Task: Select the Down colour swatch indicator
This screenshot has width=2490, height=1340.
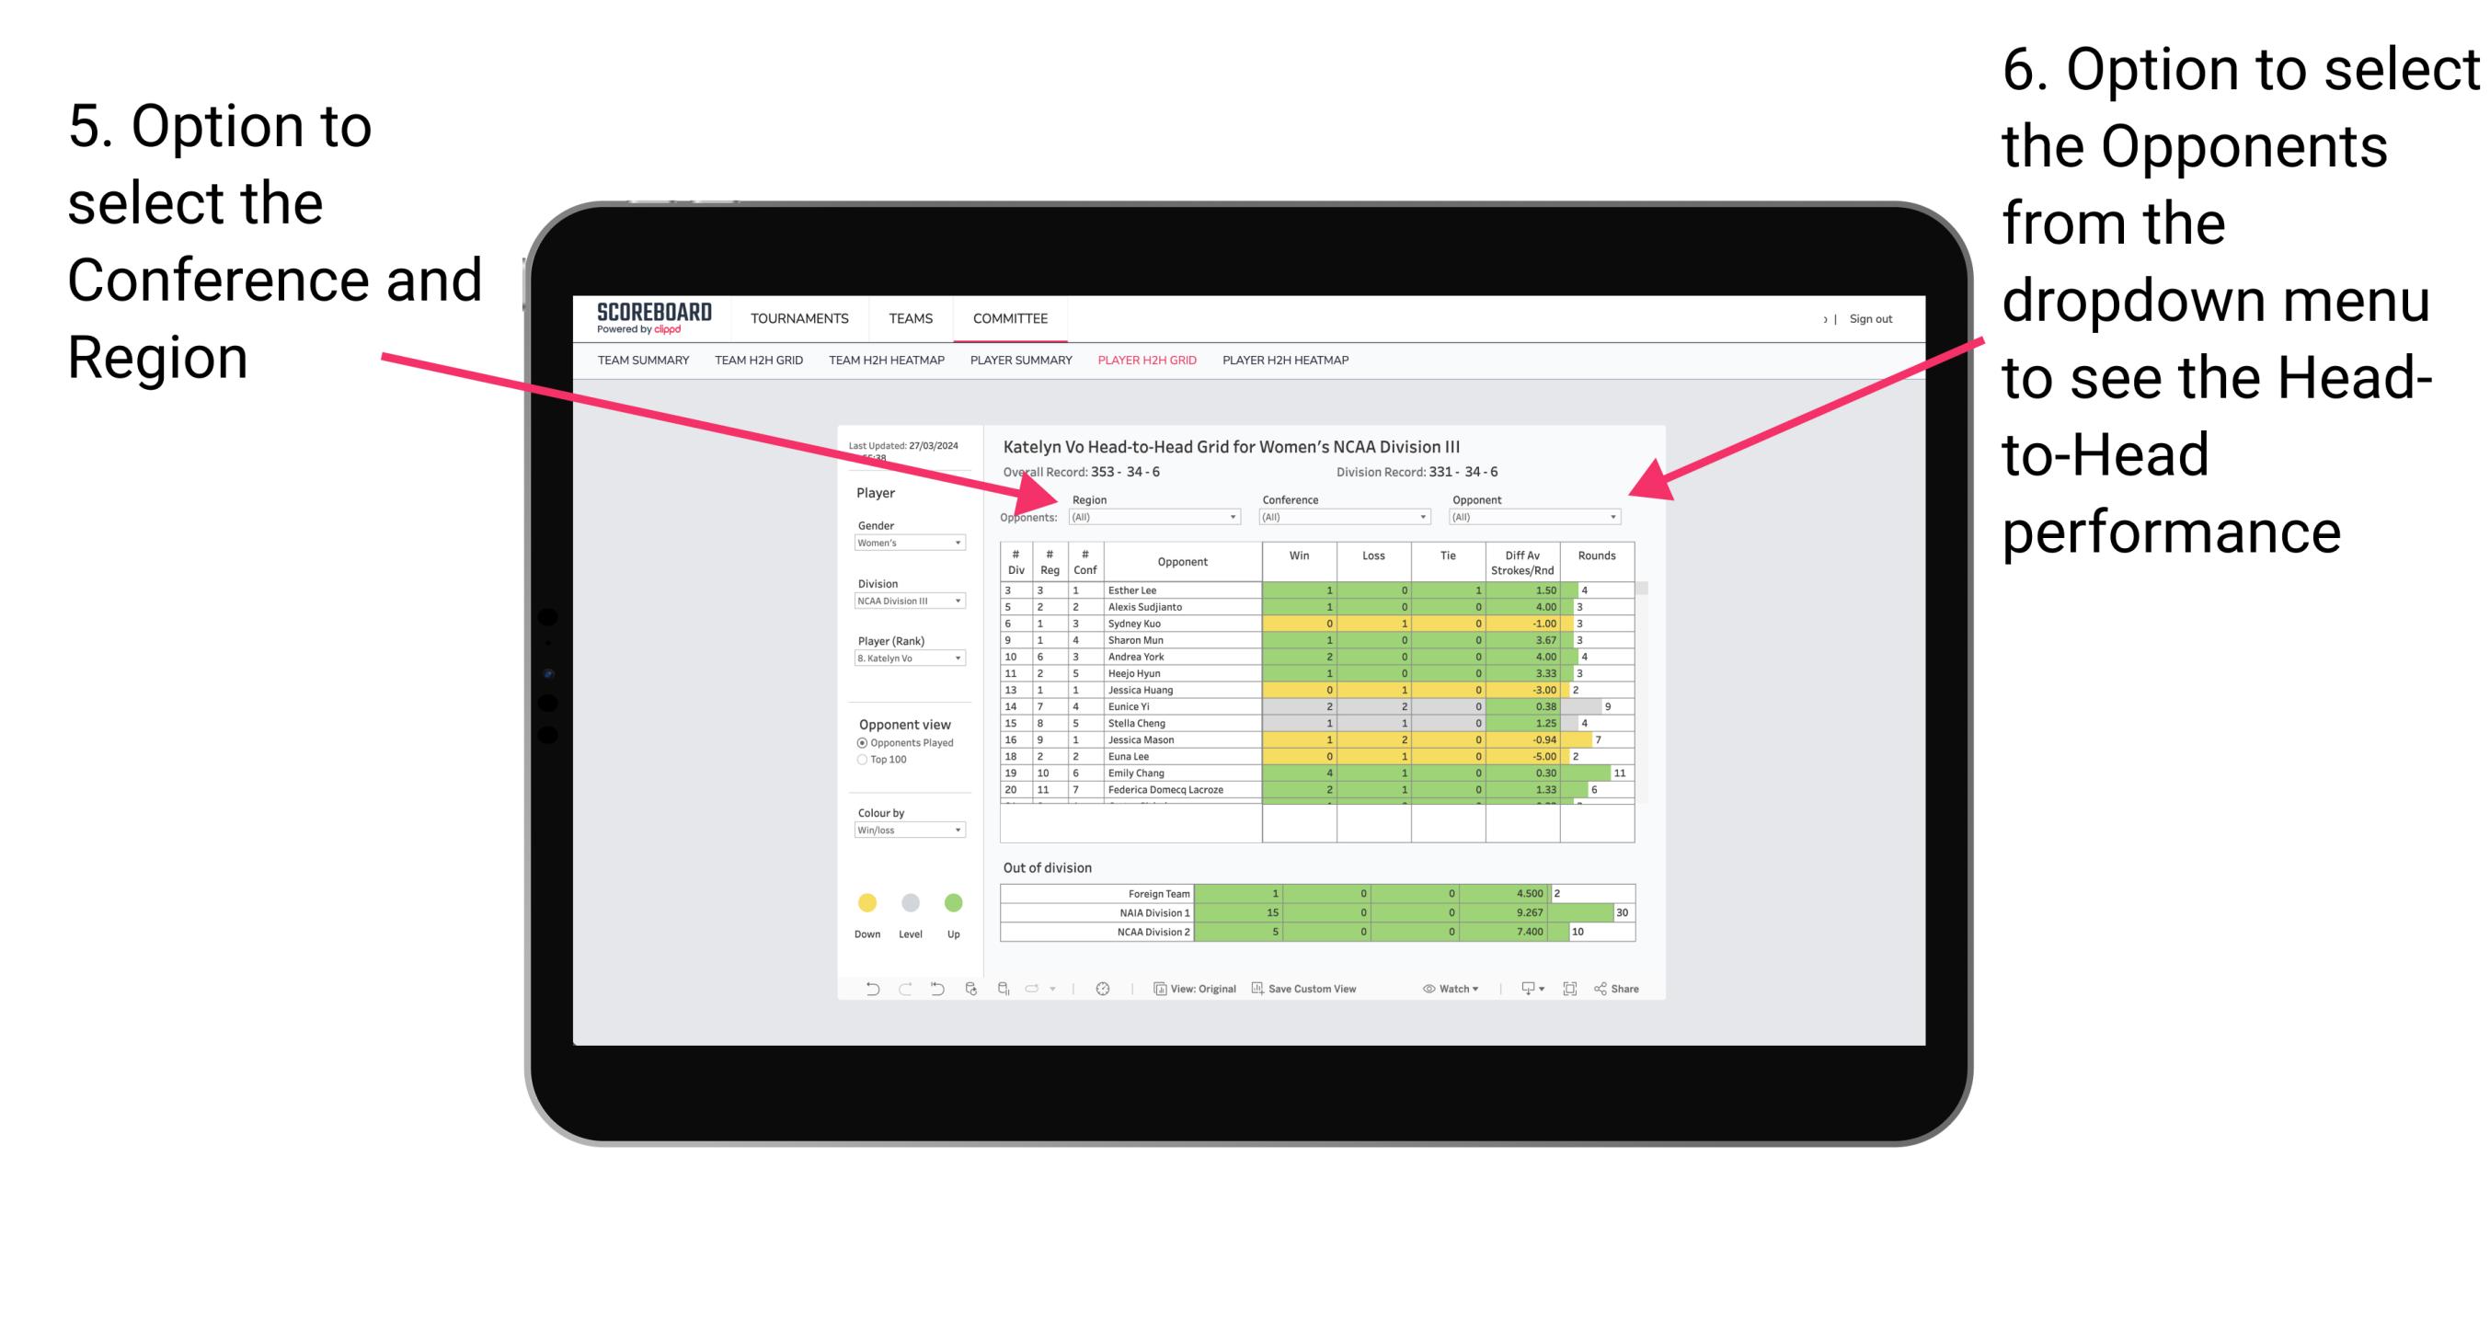Action: pyautogui.click(x=865, y=904)
